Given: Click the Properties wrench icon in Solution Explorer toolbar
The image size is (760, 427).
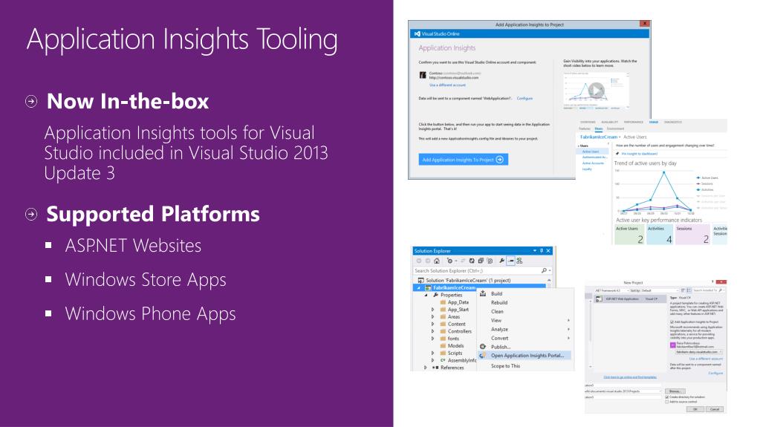Looking at the screenshot, I should pyautogui.click(x=501, y=261).
